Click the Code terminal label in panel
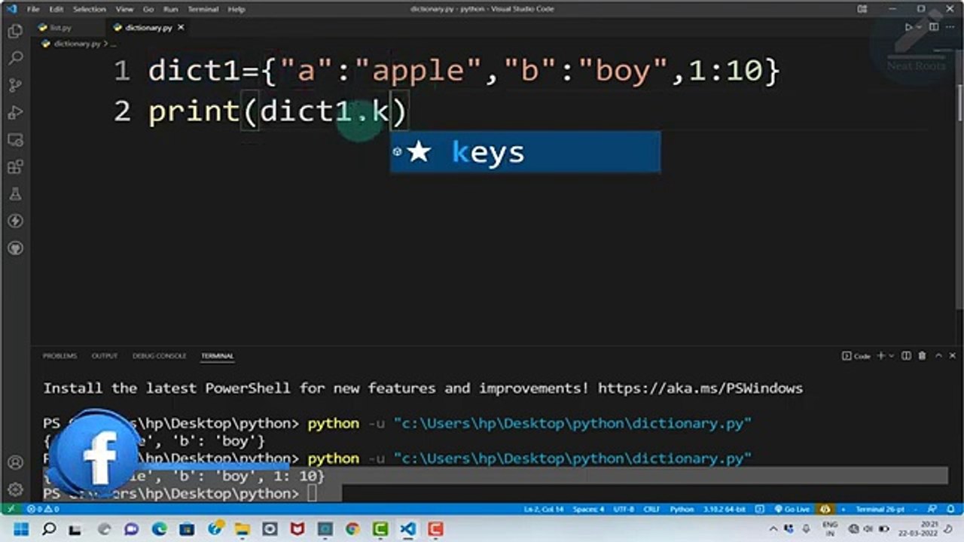Screen dimensions: 964x542 [856, 356]
